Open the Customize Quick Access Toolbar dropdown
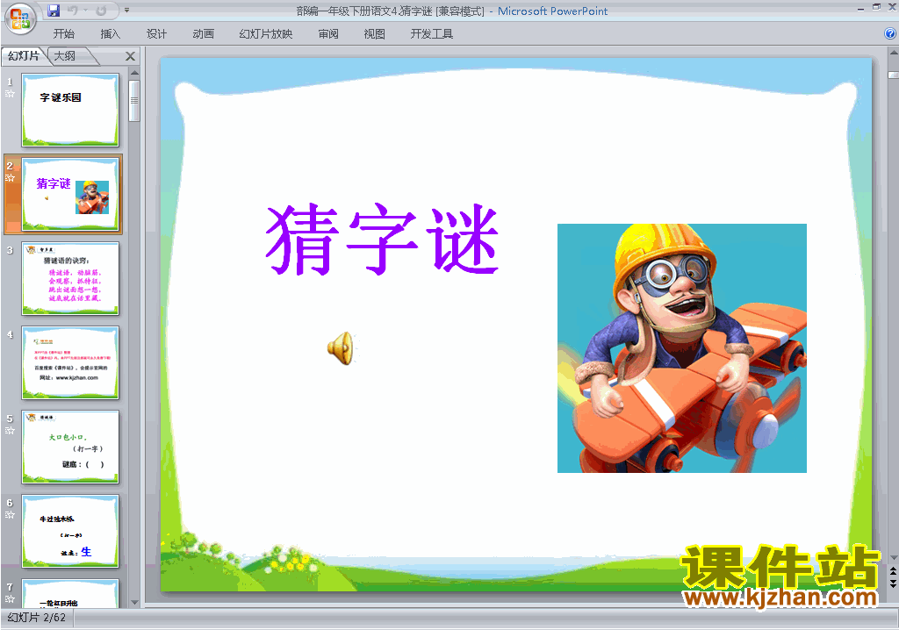Viewport: 899px width, 630px height. pyautogui.click(x=126, y=11)
